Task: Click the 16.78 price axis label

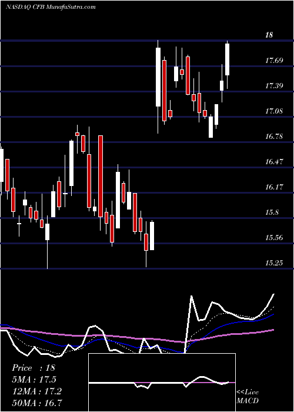Action: (x=274, y=137)
